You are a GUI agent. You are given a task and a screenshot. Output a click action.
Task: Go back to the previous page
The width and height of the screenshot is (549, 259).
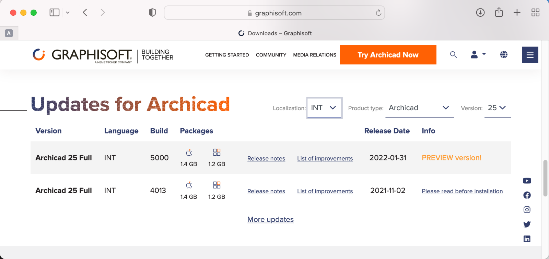(x=85, y=13)
